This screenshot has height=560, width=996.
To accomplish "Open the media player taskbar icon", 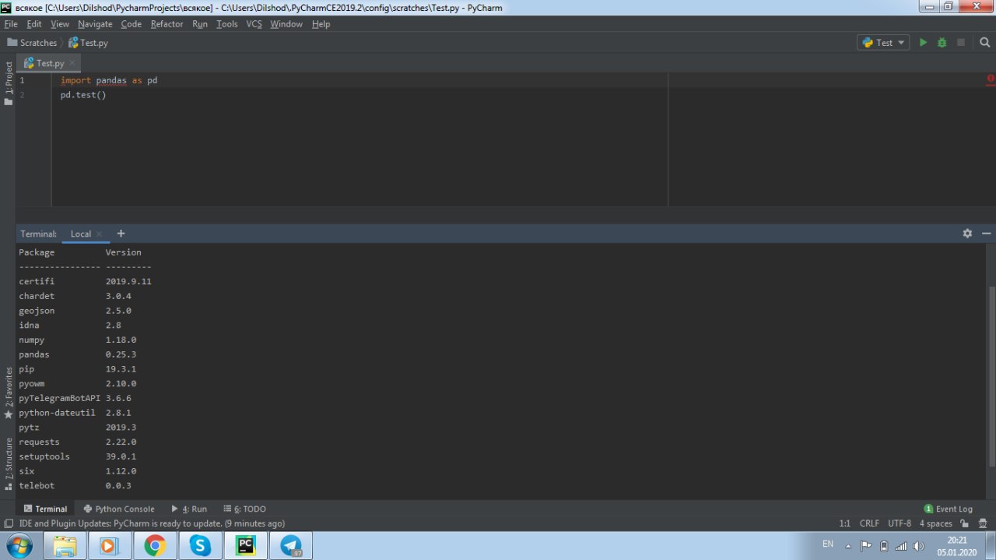I will pos(110,545).
